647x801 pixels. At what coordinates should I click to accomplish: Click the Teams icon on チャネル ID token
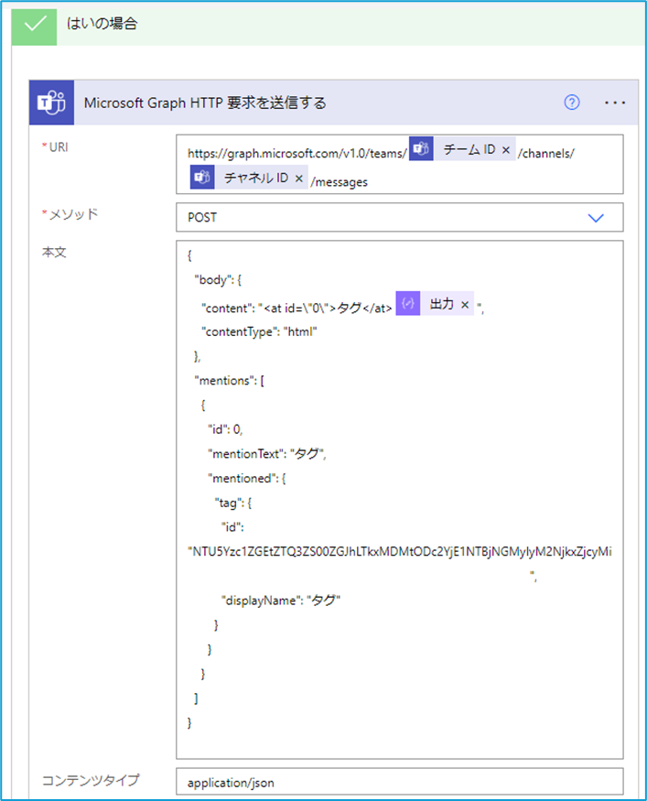coord(202,178)
